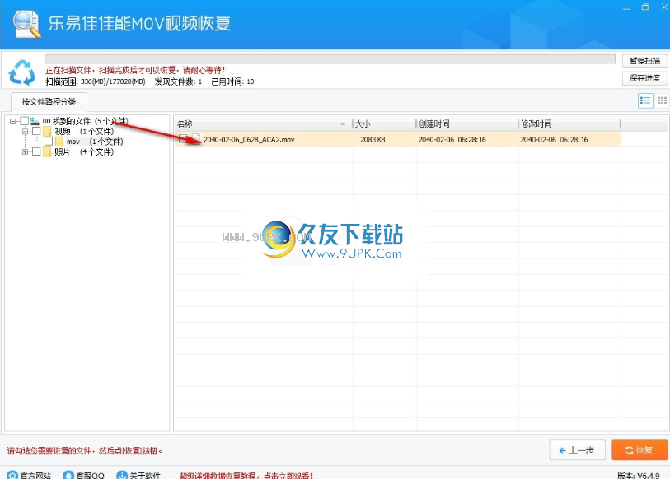Screen dimensions: 670x479
Task: Tick the mov folder checkbox
Action: pos(49,142)
